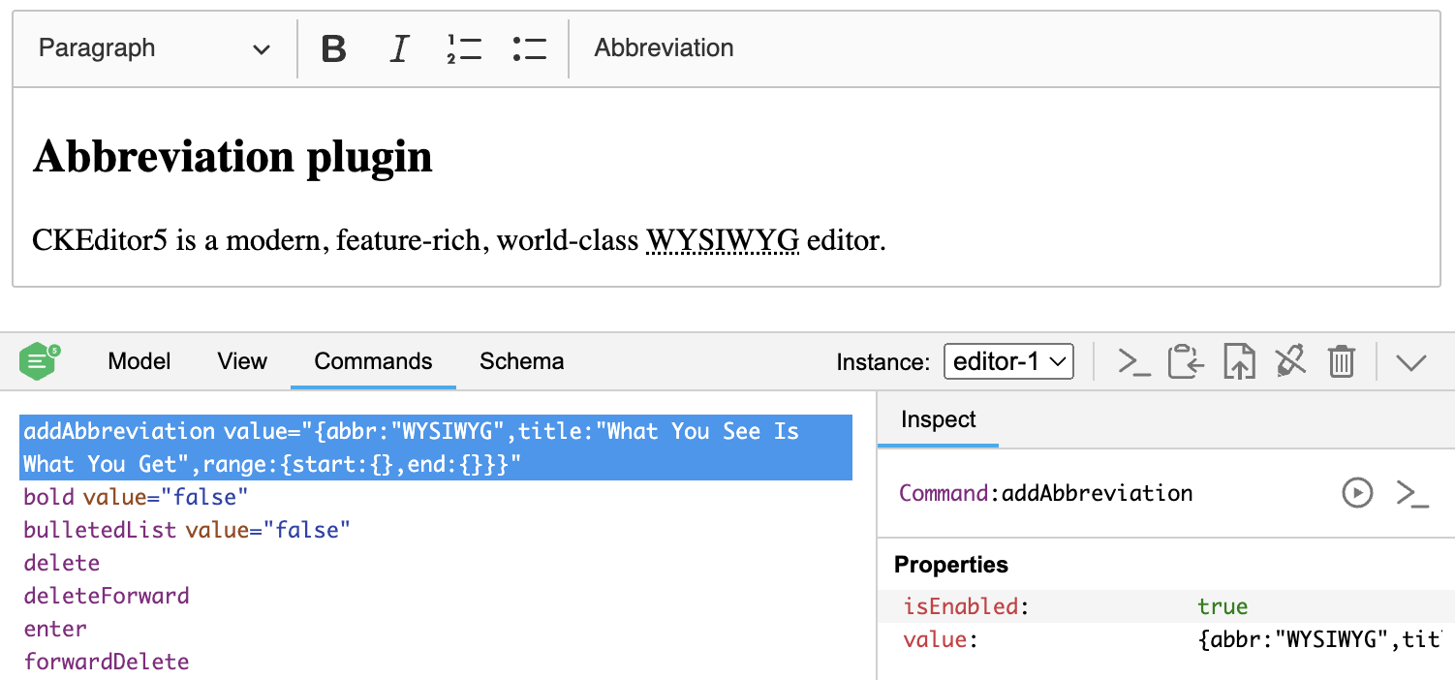1455x680 pixels.
Task: Open the Schema tab
Action: click(521, 361)
